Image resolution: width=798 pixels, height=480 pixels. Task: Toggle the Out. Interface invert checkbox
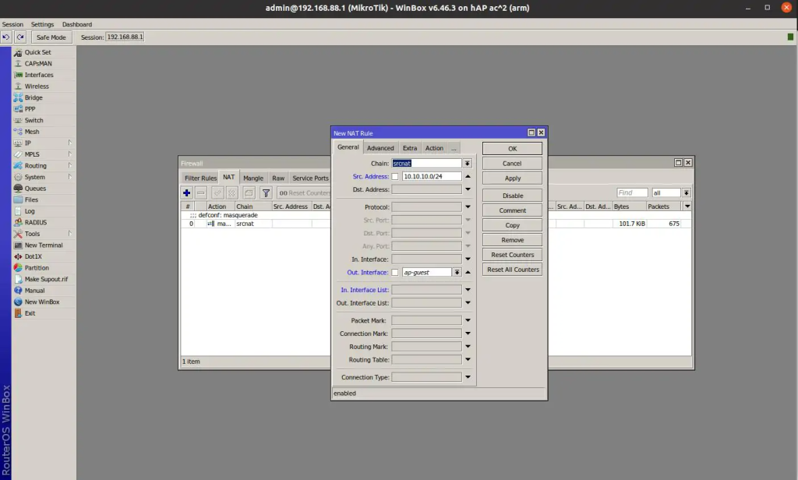tap(395, 273)
